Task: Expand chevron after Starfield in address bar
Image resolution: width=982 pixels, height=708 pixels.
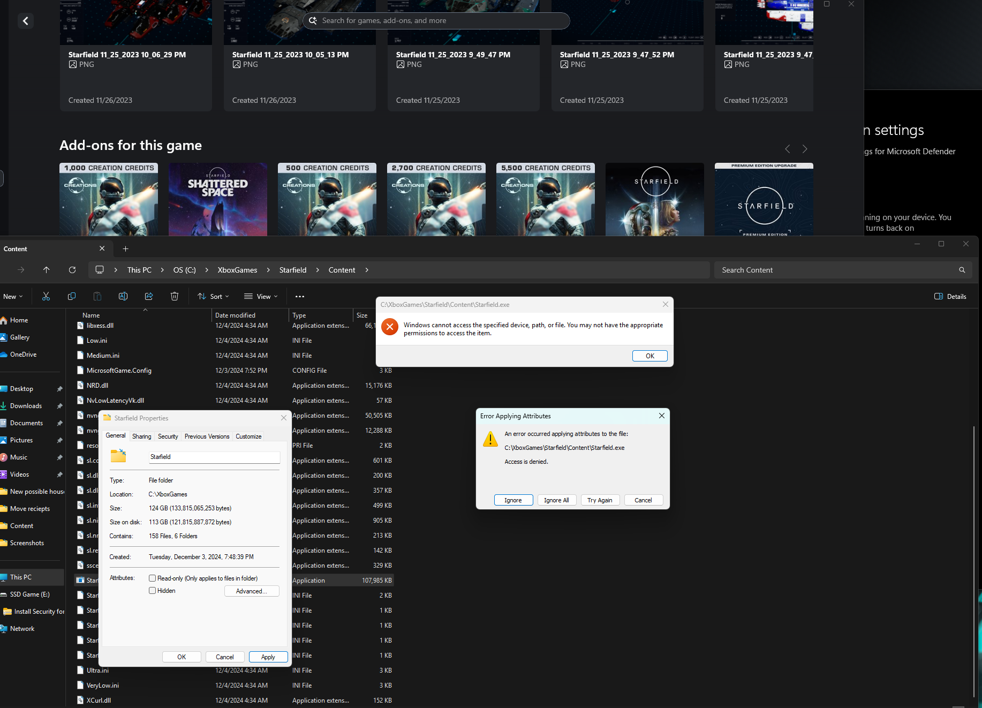Action: (318, 270)
